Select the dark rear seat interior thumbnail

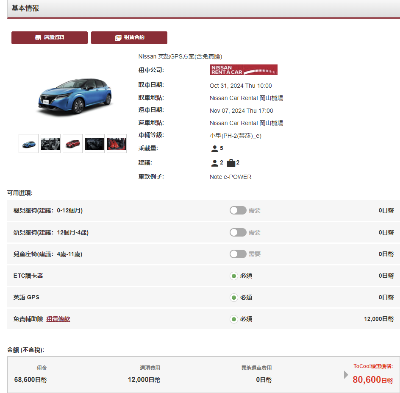pos(94,144)
